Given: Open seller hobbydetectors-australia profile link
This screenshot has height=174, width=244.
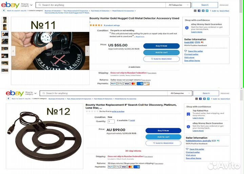Looking at the screenshot, I should 198,141.
